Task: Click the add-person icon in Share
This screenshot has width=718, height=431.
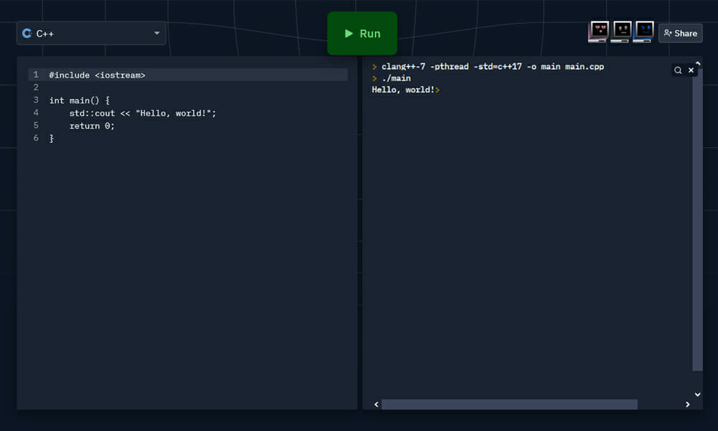Action: point(667,33)
